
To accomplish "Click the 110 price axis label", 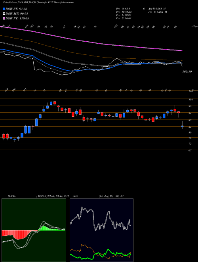I will tap(190, 92).
